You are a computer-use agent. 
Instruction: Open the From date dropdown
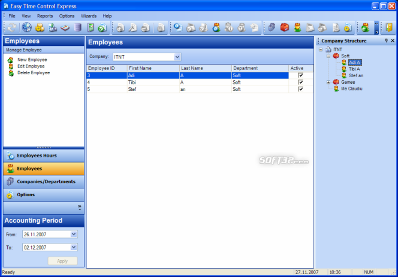[x=74, y=234]
